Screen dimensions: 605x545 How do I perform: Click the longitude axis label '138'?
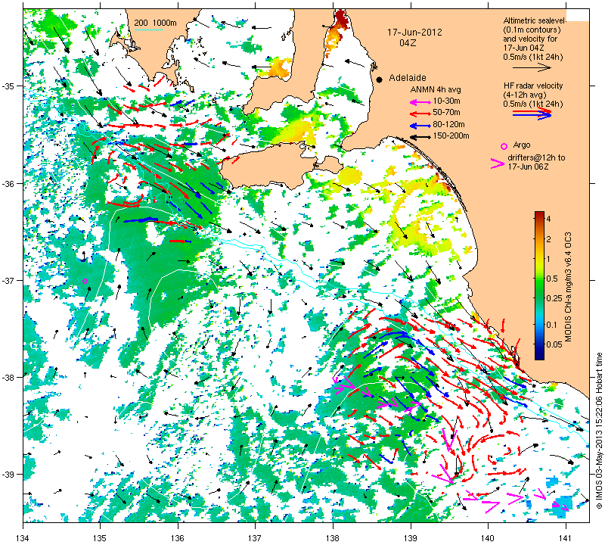(333, 537)
